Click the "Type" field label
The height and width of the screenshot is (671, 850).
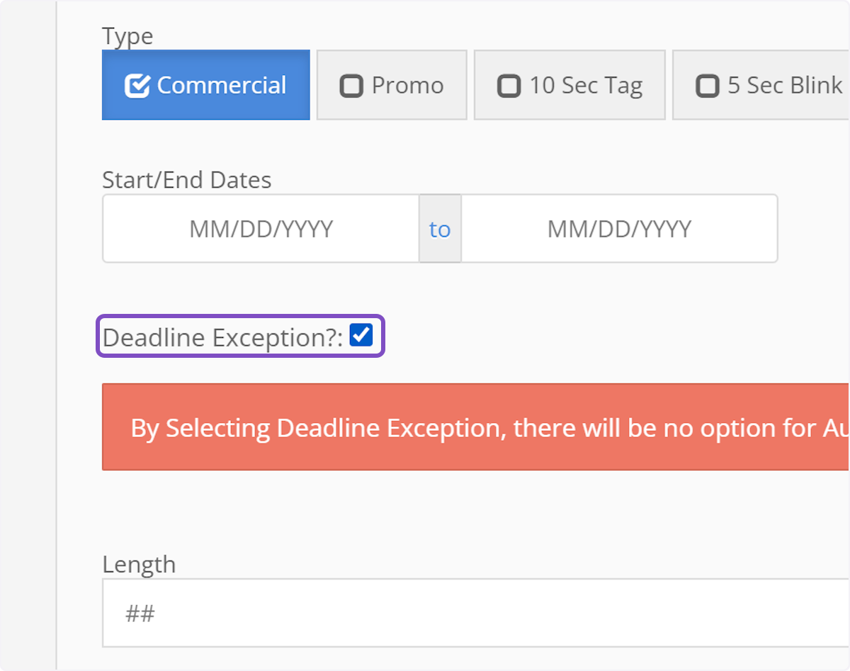point(127,36)
